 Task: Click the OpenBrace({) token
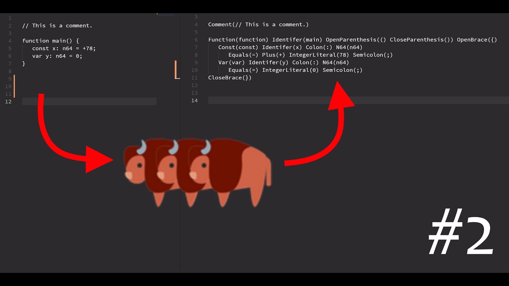point(477,40)
